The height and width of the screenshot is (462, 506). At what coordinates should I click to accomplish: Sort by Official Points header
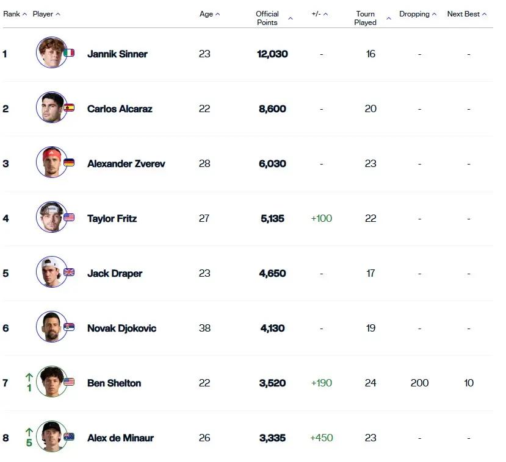click(x=273, y=18)
